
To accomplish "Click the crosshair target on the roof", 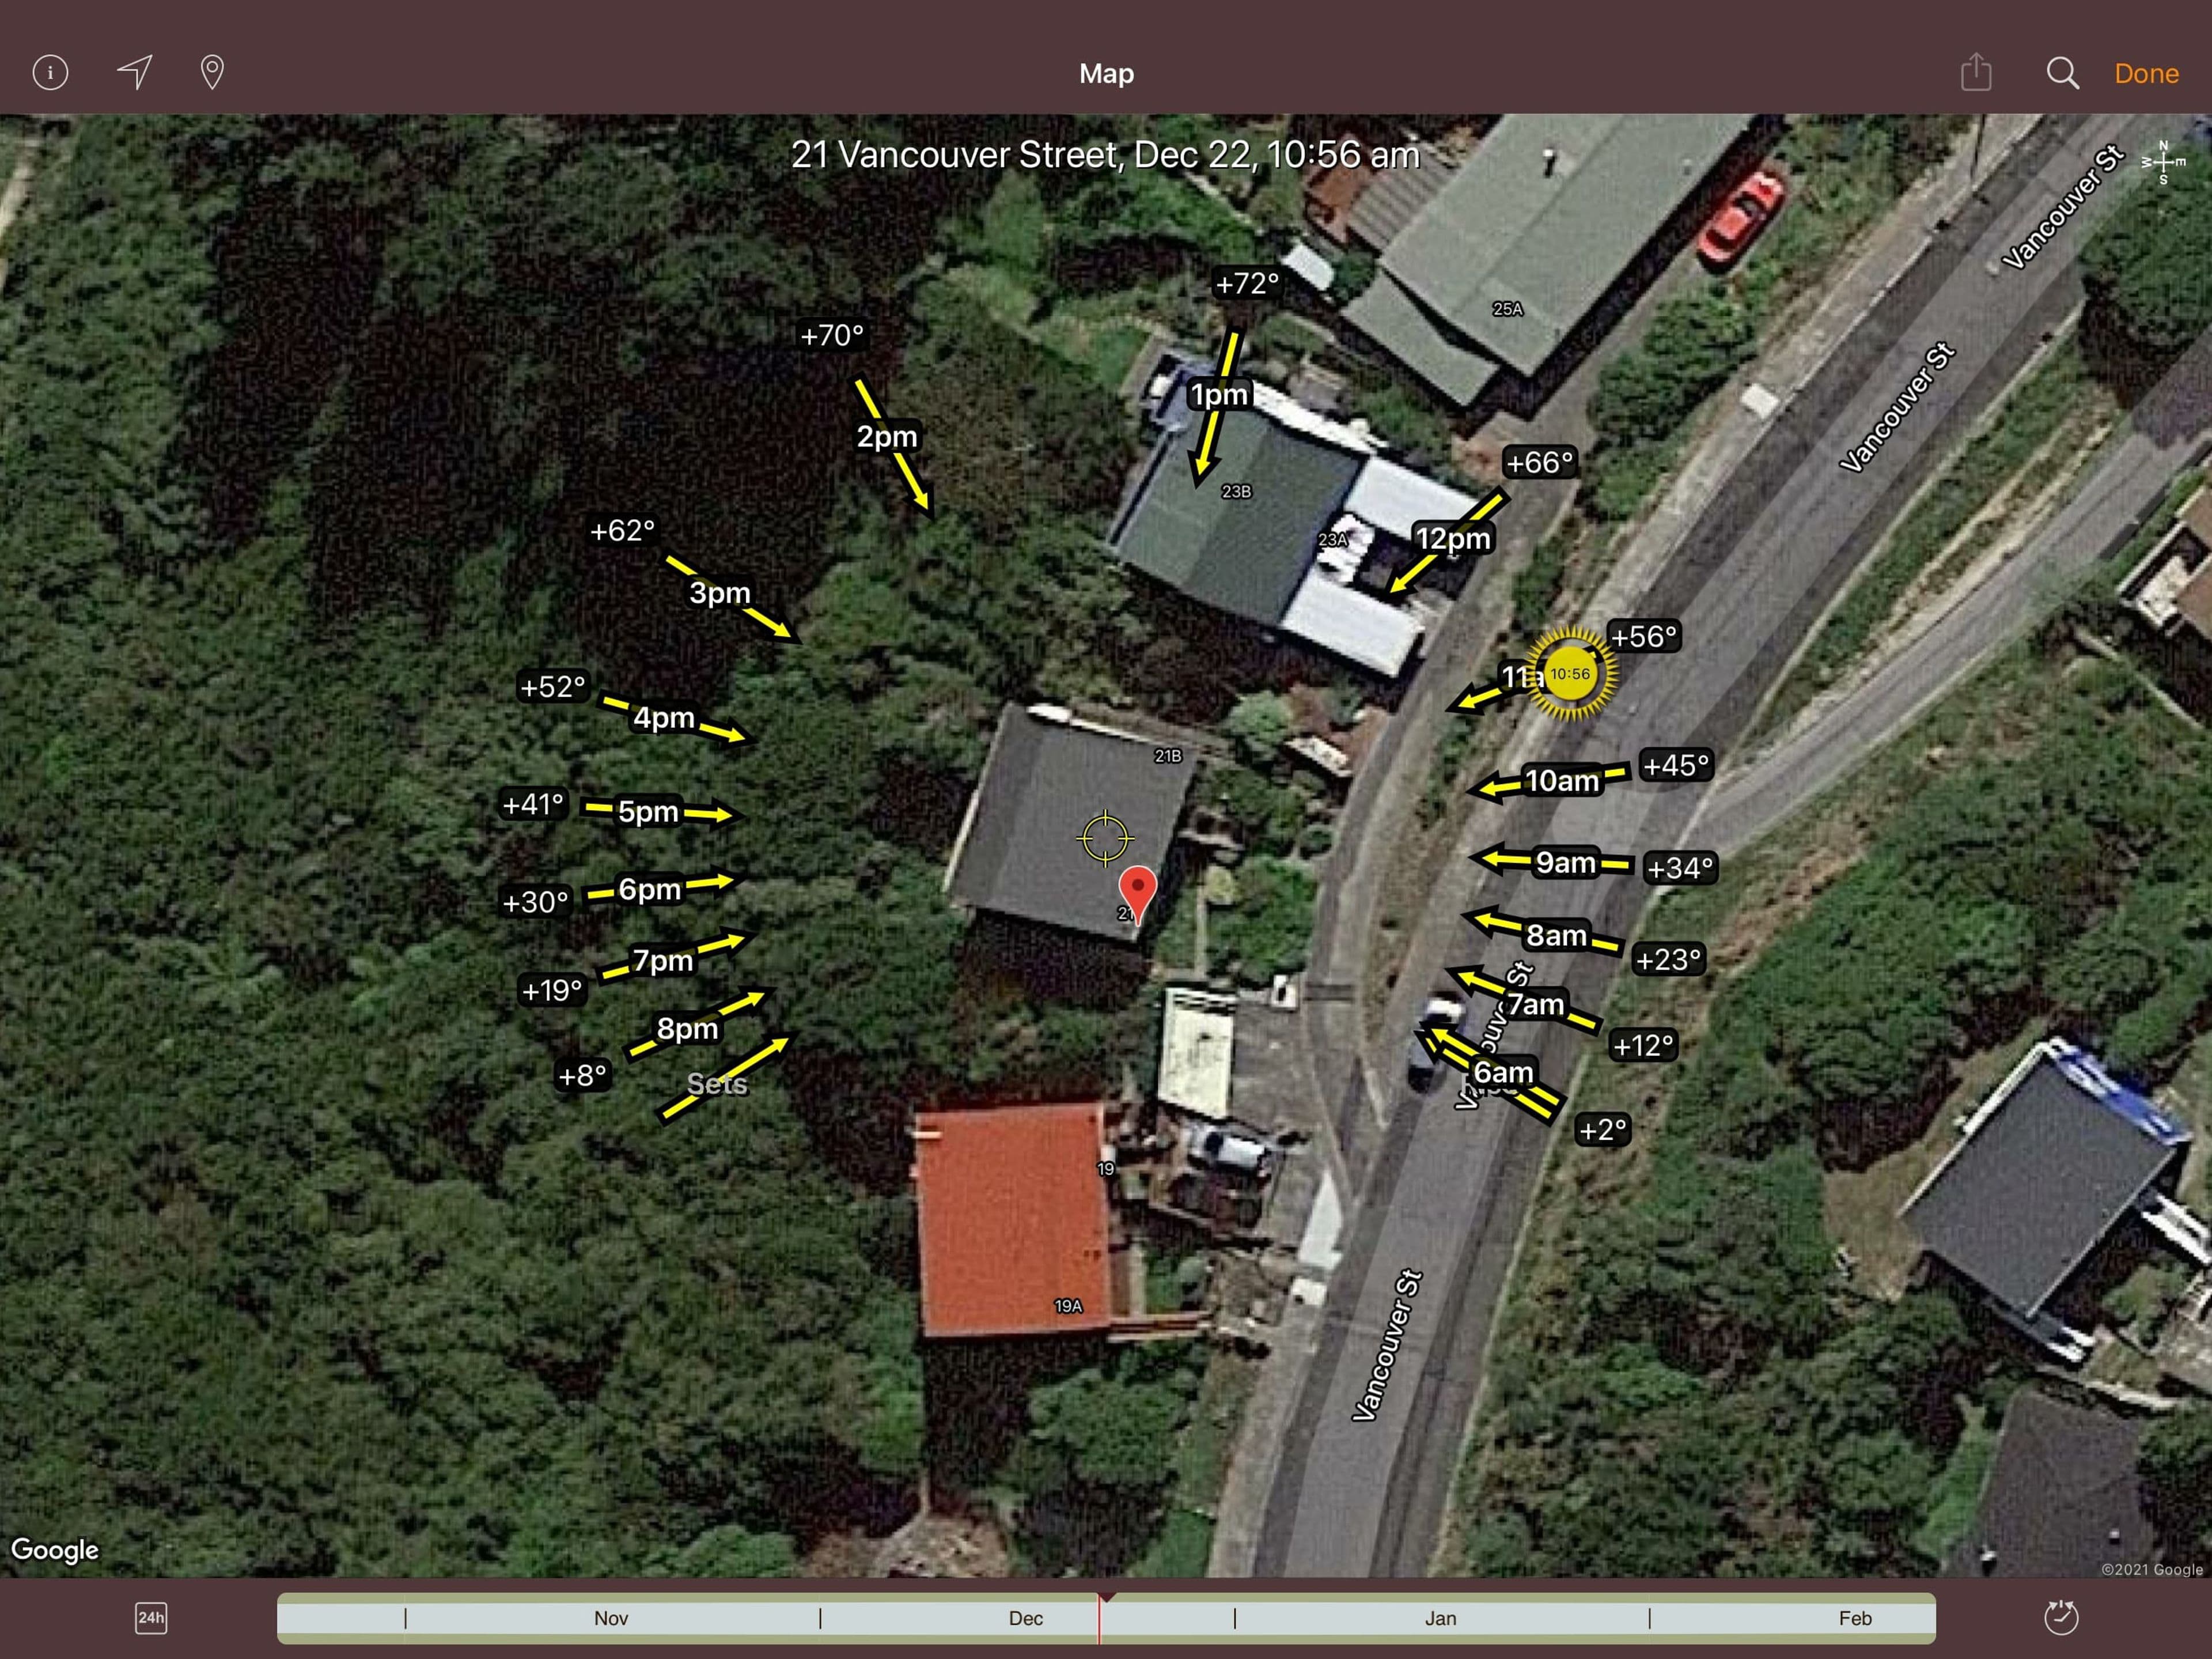I will click(x=1105, y=837).
